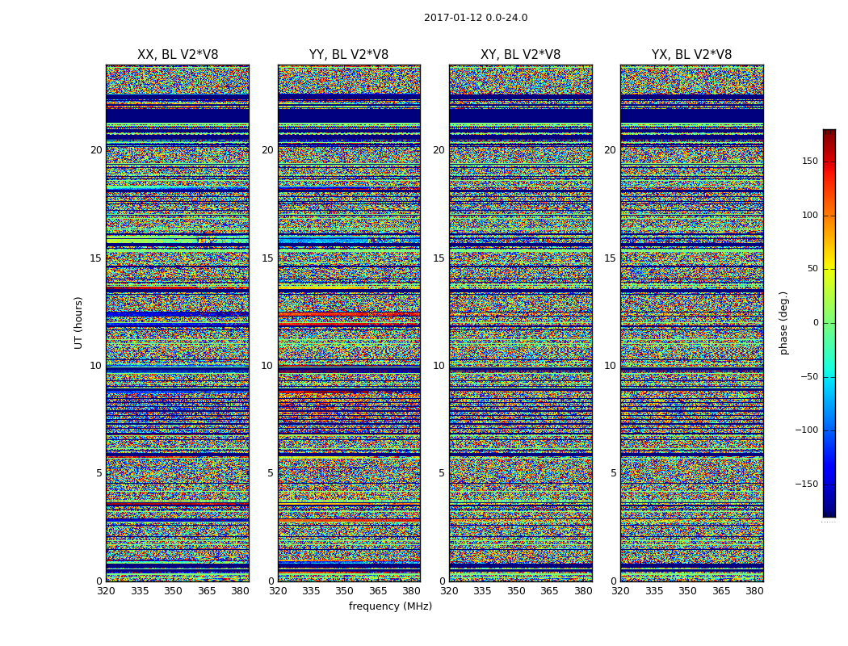Click the "15" y-tick beside the XX panel

(x=96, y=258)
